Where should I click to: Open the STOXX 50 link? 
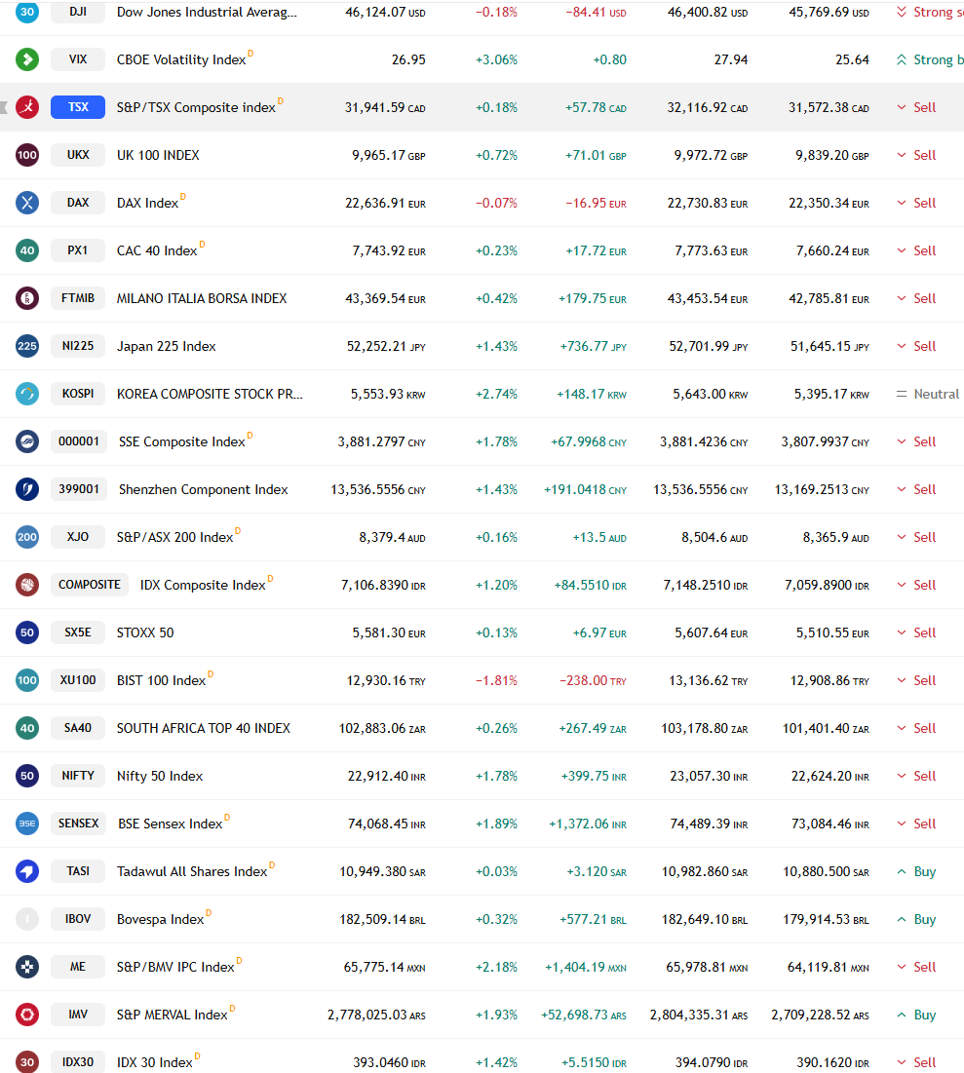pos(145,633)
